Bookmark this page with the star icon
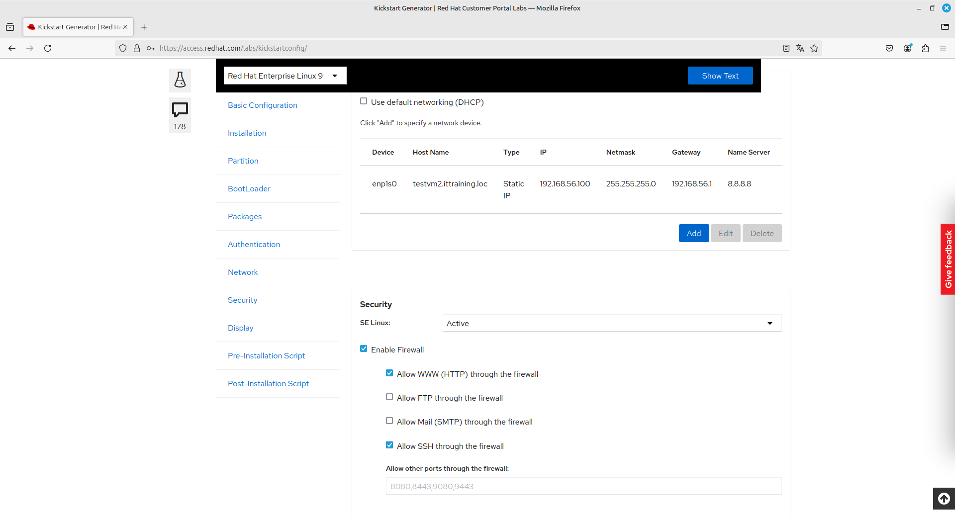Viewport: 955px width, 517px height. tap(814, 48)
